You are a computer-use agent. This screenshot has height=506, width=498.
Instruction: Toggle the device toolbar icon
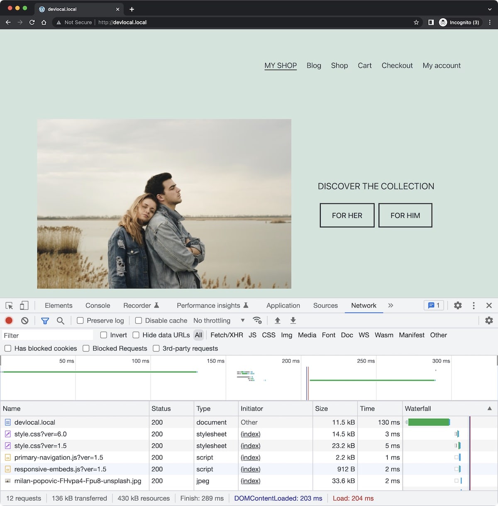point(24,306)
